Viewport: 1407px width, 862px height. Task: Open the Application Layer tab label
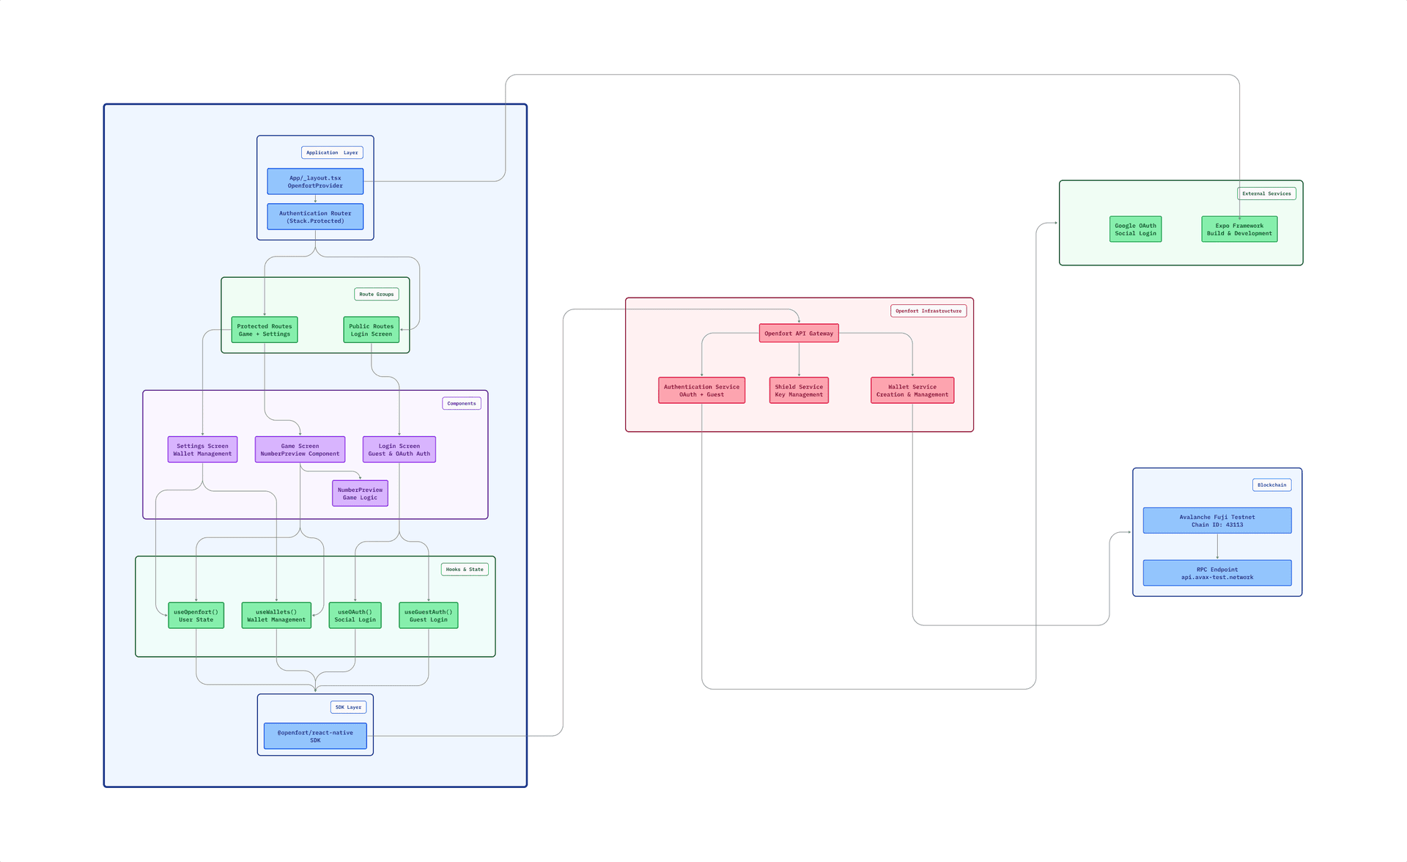(x=332, y=152)
